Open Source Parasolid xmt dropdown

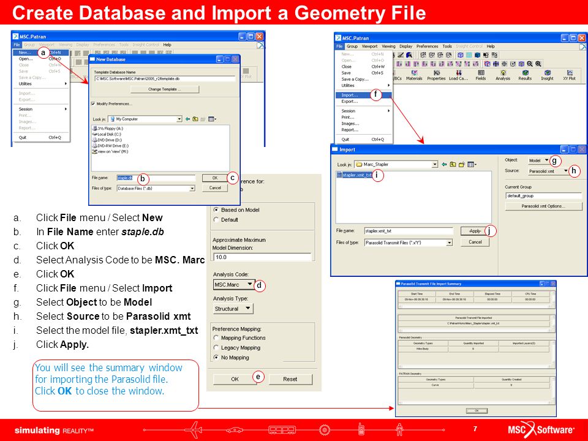pos(548,171)
